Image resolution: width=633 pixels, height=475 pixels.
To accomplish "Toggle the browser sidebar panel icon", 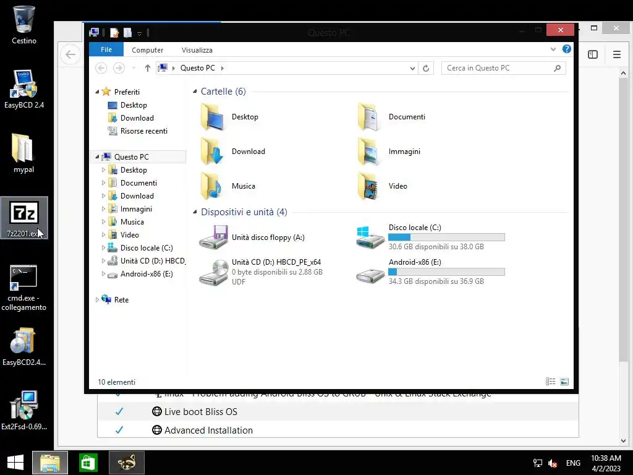I will point(593,54).
